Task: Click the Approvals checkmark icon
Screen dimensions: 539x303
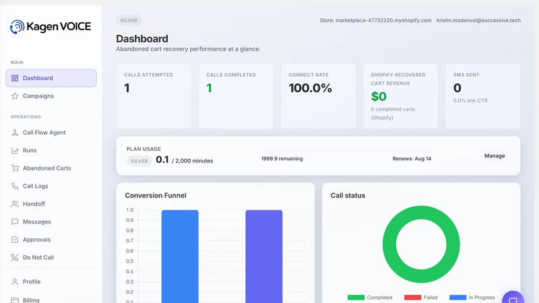Action: [15, 240]
